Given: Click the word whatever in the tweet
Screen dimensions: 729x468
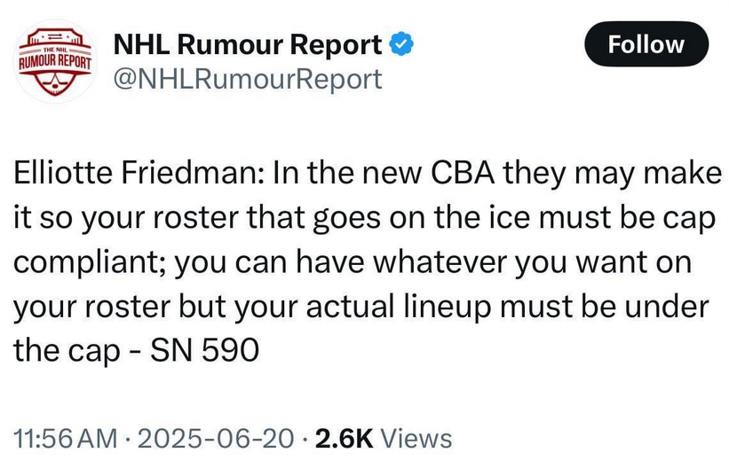Looking at the screenshot, I should click(x=440, y=261).
